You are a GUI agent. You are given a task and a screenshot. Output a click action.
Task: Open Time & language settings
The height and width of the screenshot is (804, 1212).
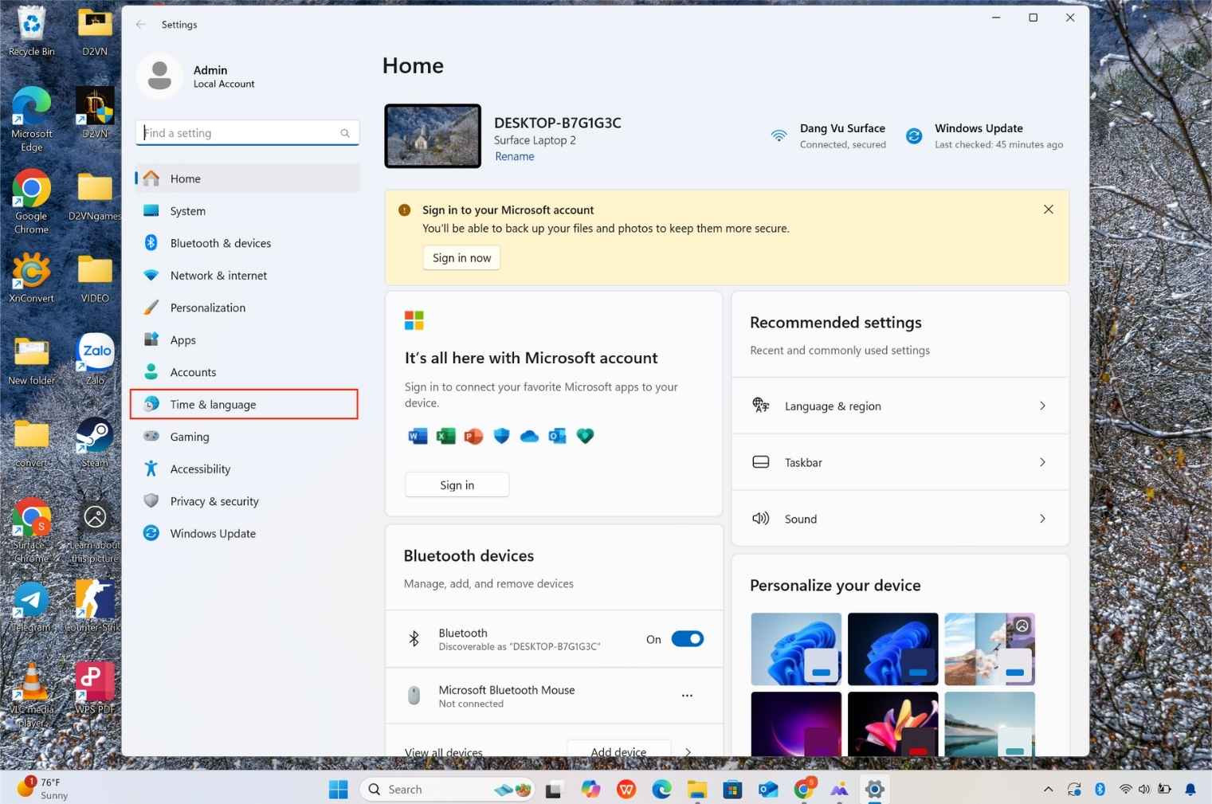[x=213, y=404]
